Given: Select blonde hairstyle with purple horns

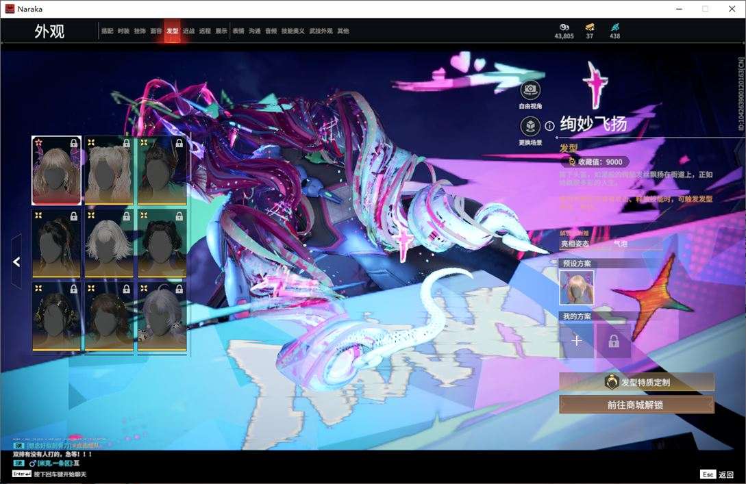Looking at the screenshot, I should [57, 170].
